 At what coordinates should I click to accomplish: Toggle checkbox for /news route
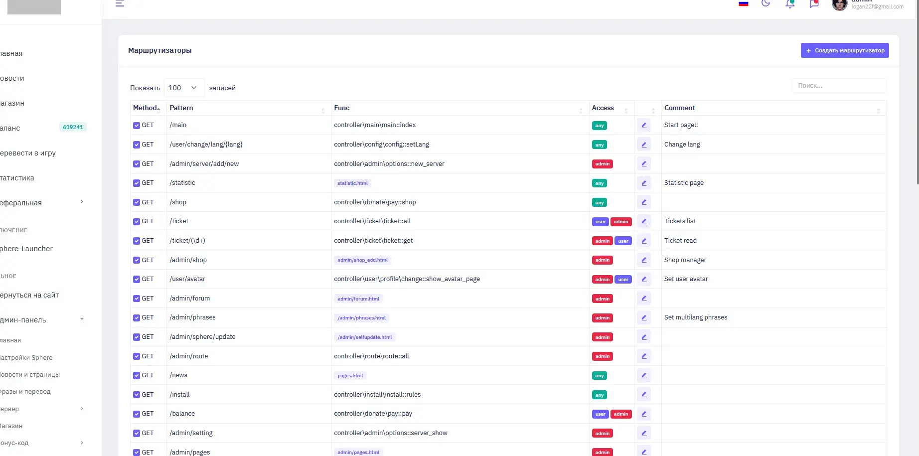[137, 375]
